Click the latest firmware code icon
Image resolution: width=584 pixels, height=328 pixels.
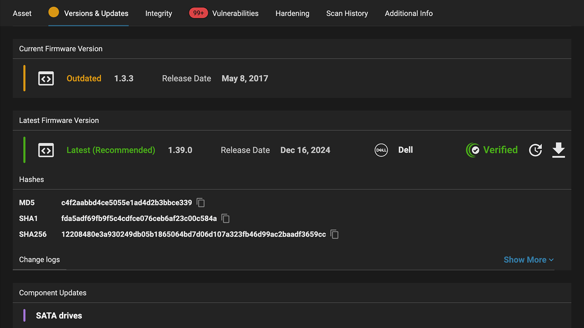pos(46,150)
